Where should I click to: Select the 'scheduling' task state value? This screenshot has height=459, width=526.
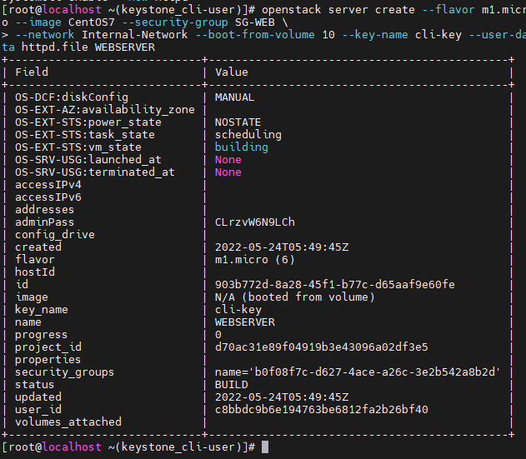tap(248, 134)
